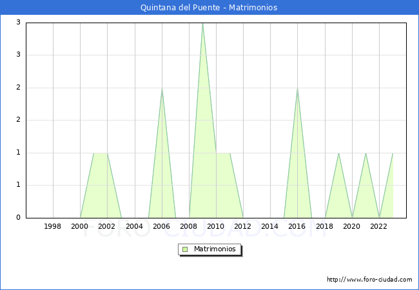Click the 2002 x-axis label
This screenshot has height=290, width=419.
click(x=107, y=226)
